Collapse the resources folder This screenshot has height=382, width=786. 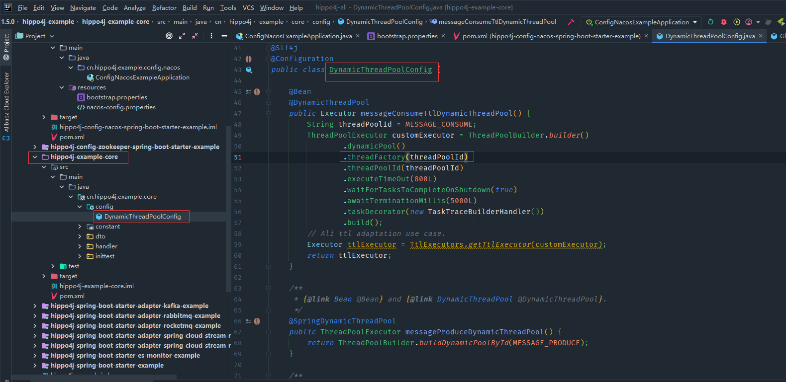click(62, 87)
